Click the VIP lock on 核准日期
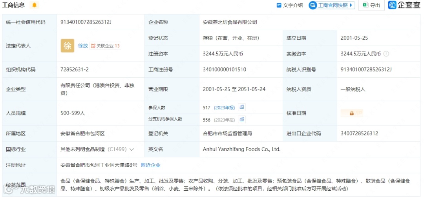 [x=352, y=113]
